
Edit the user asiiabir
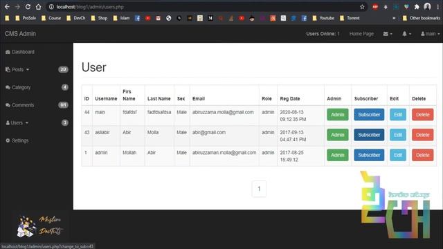click(x=398, y=135)
